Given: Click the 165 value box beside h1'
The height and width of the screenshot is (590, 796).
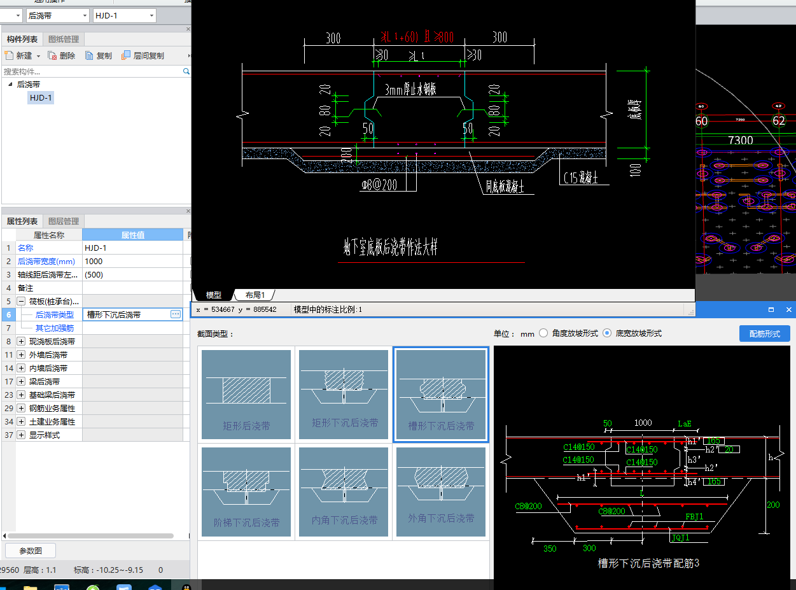Looking at the screenshot, I should click(x=713, y=441).
